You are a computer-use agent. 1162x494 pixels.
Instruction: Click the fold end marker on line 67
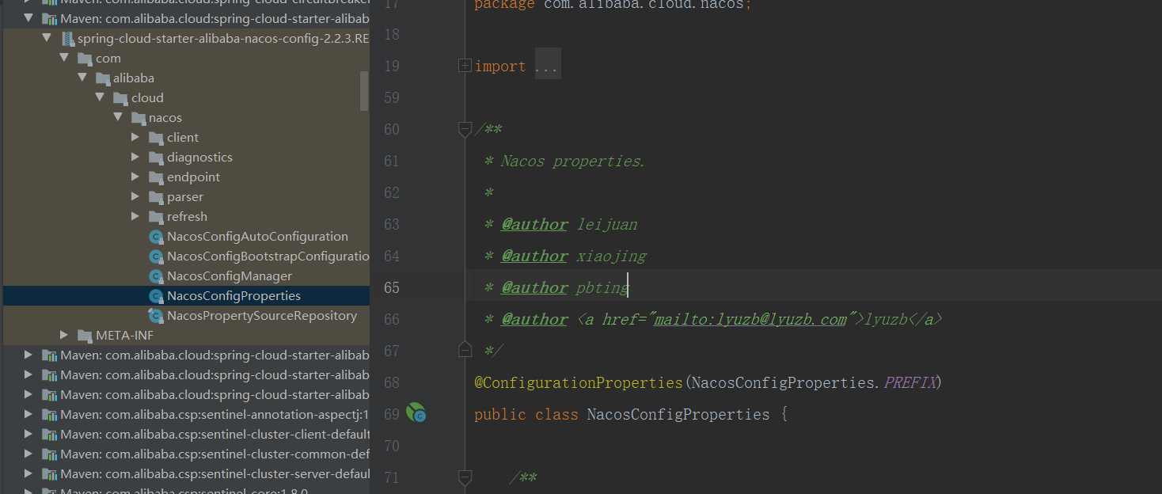[x=465, y=350]
